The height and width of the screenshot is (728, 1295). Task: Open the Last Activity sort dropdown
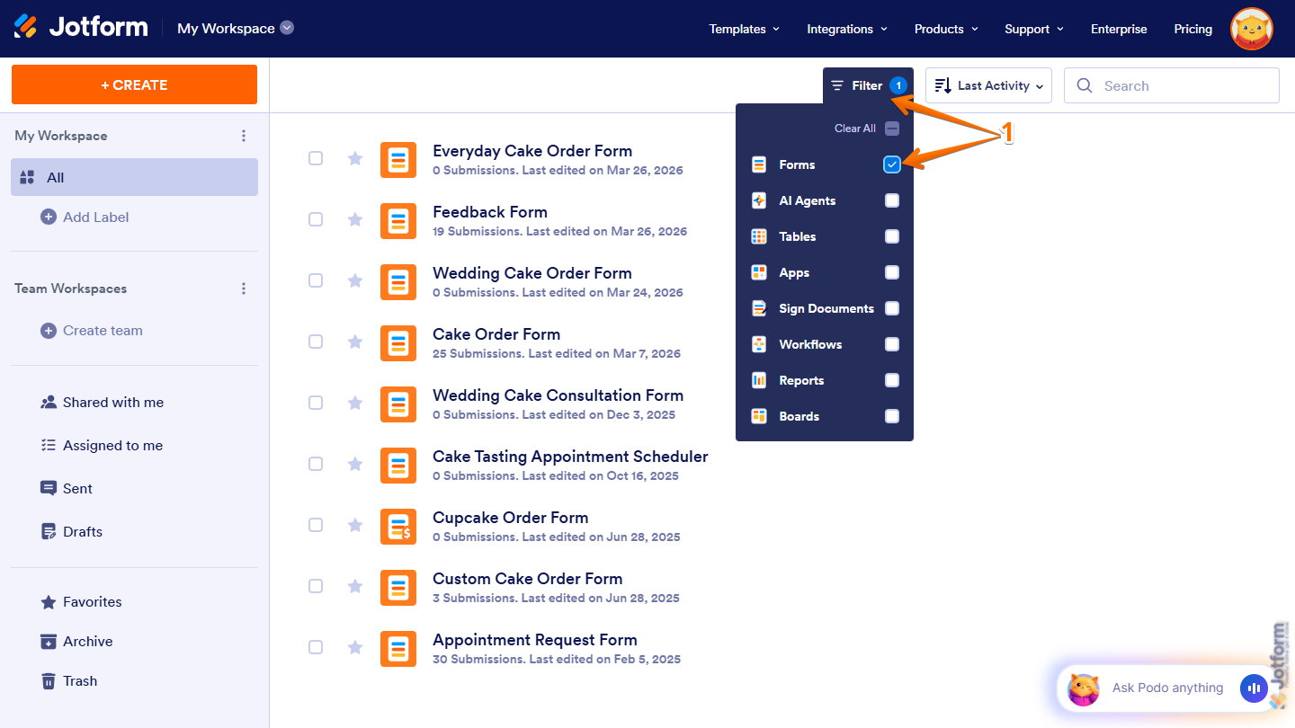tap(988, 84)
